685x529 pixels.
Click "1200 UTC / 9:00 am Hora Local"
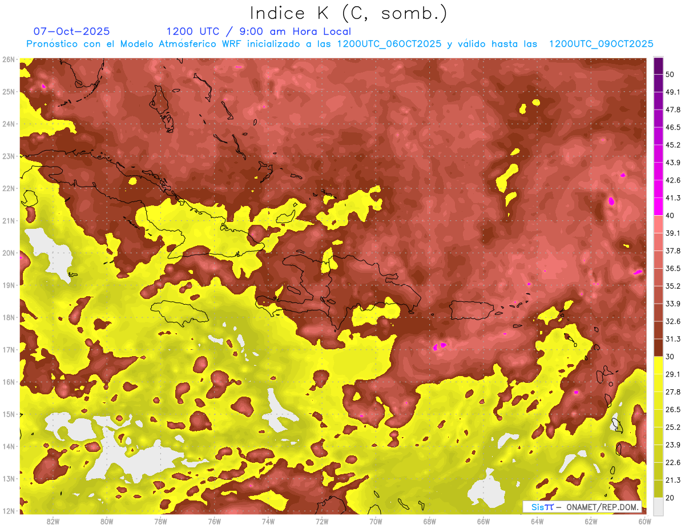coord(259,31)
